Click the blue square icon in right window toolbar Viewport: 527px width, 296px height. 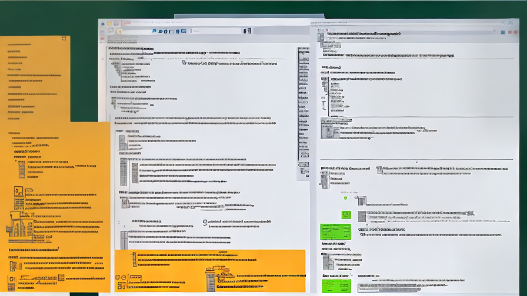point(503,32)
